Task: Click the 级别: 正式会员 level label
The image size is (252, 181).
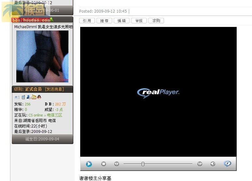Action: coord(28,89)
